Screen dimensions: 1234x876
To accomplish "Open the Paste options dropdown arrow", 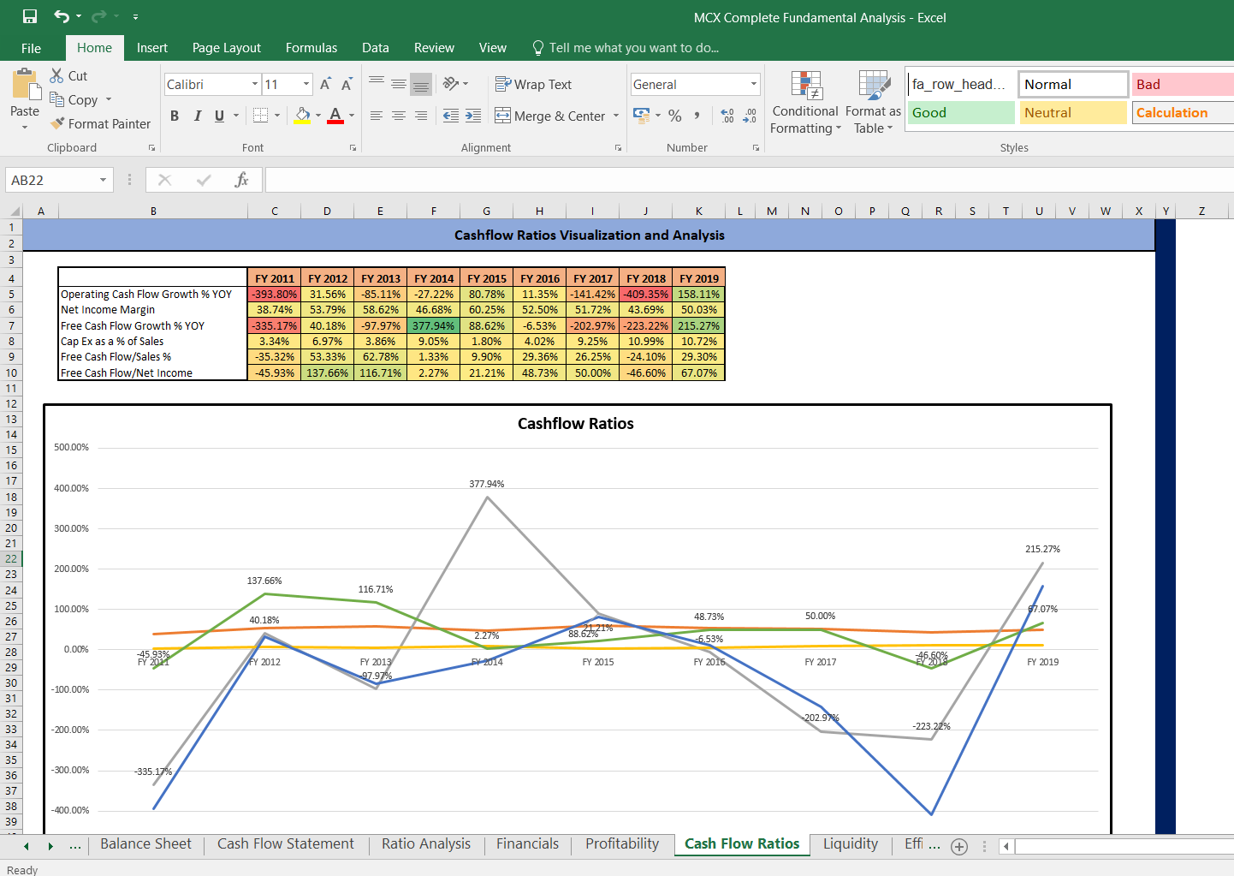I will (x=25, y=127).
